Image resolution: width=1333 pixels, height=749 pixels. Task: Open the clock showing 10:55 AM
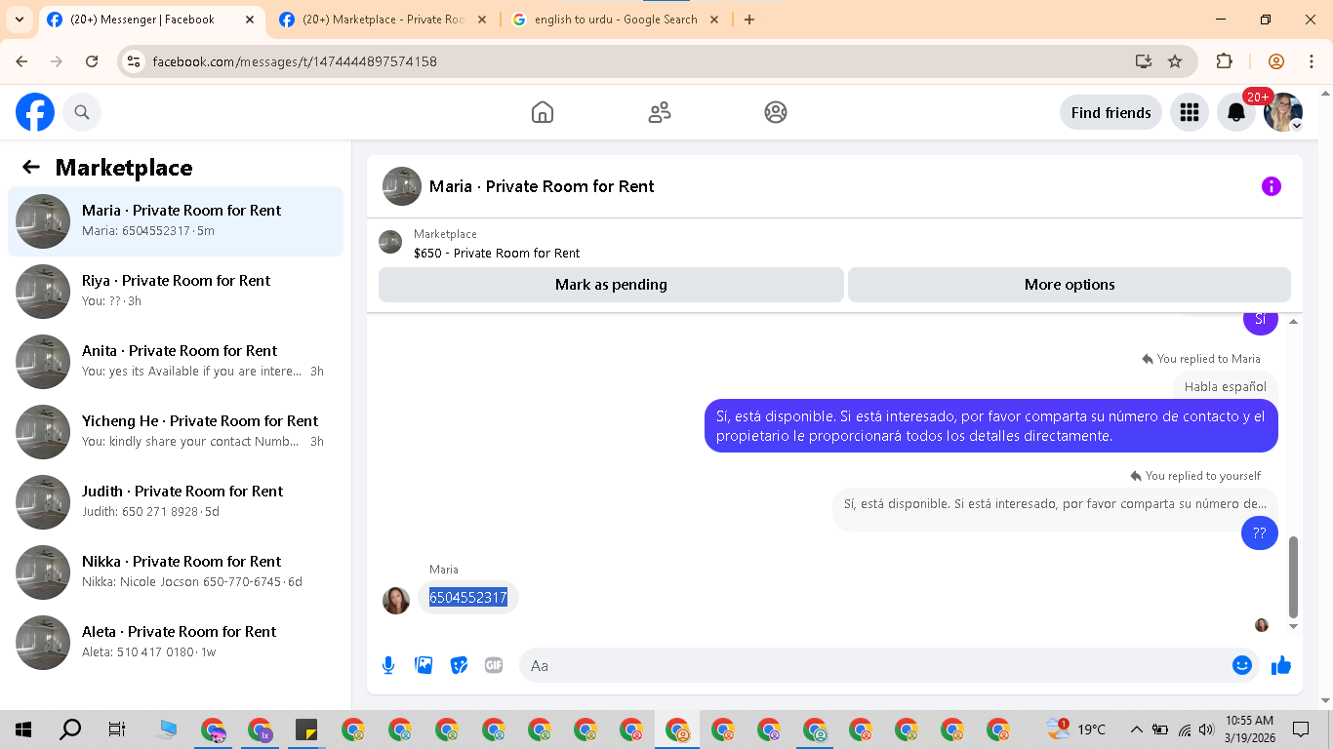[x=1249, y=729]
